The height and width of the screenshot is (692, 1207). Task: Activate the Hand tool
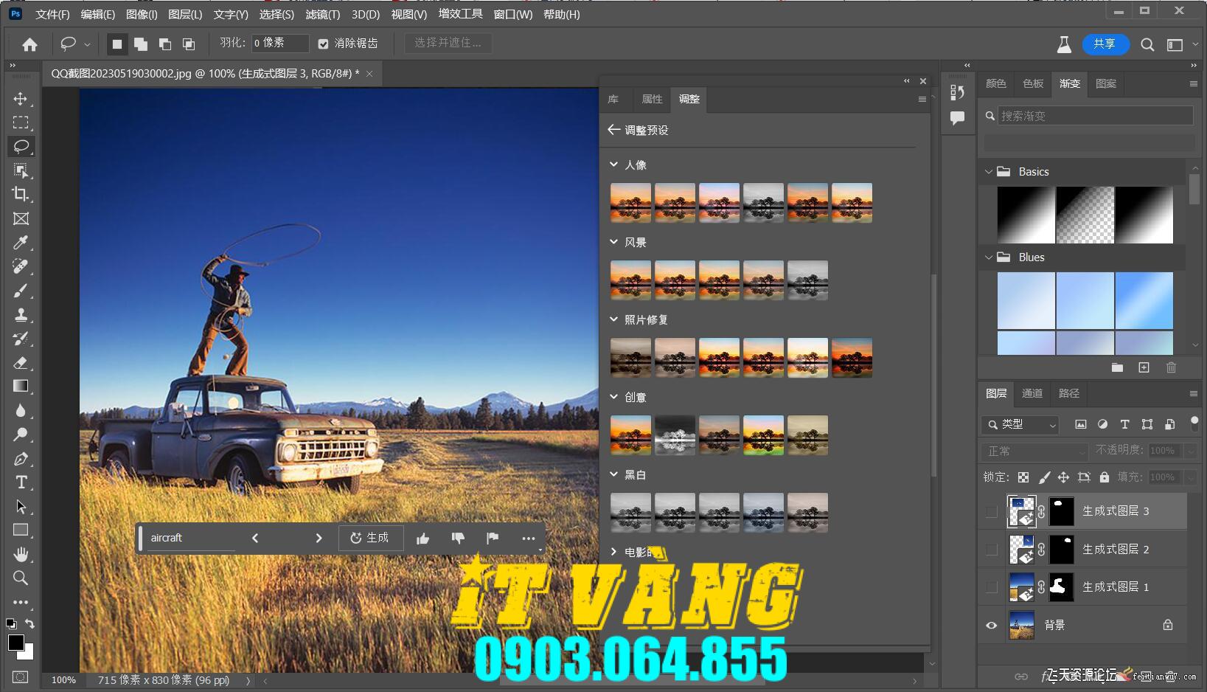coord(21,554)
